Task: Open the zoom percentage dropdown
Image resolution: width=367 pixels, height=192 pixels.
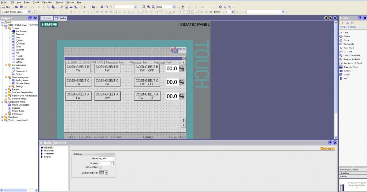Action: tap(175, 7)
